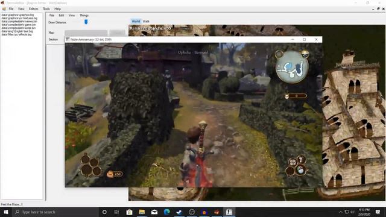The width and height of the screenshot is (386, 217).
Task: Open the Help menu
Action: (58, 9)
